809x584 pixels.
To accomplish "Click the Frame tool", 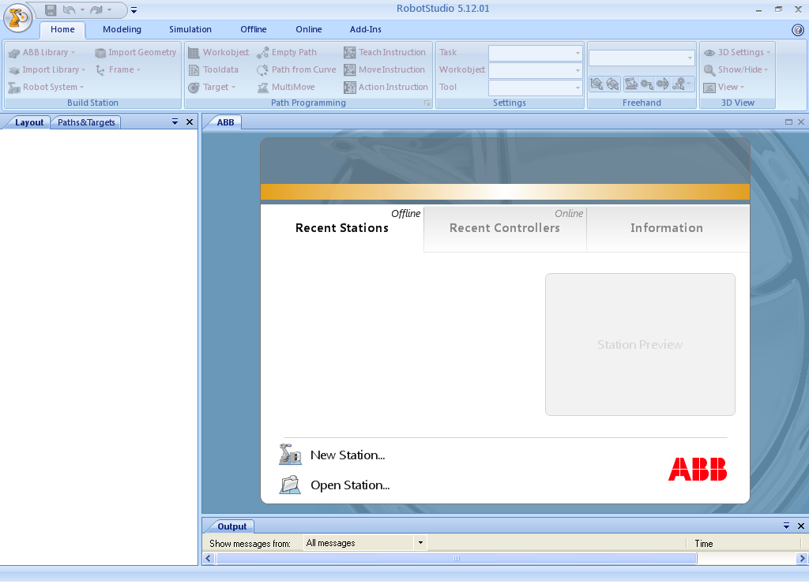I will (119, 69).
